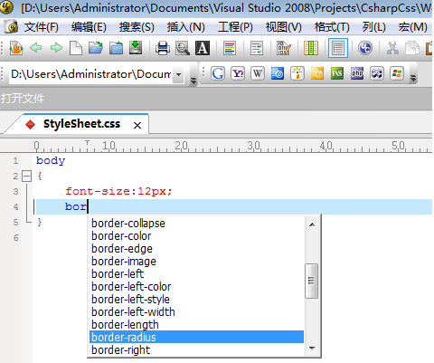Choose border-image suggestion
The width and height of the screenshot is (434, 363).
point(196,262)
